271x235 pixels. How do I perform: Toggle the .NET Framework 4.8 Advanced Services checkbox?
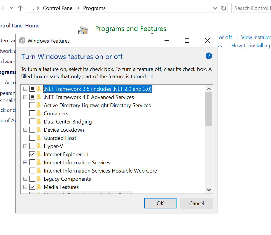click(x=32, y=97)
